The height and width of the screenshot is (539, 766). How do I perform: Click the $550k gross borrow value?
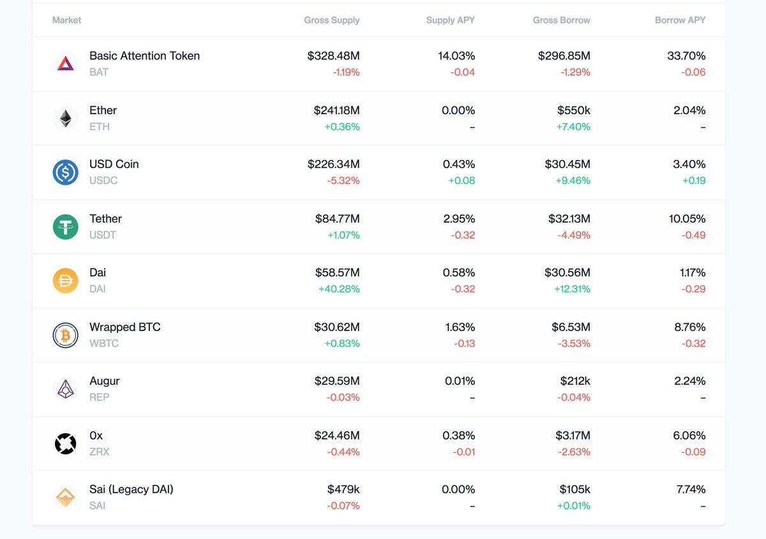coord(574,110)
